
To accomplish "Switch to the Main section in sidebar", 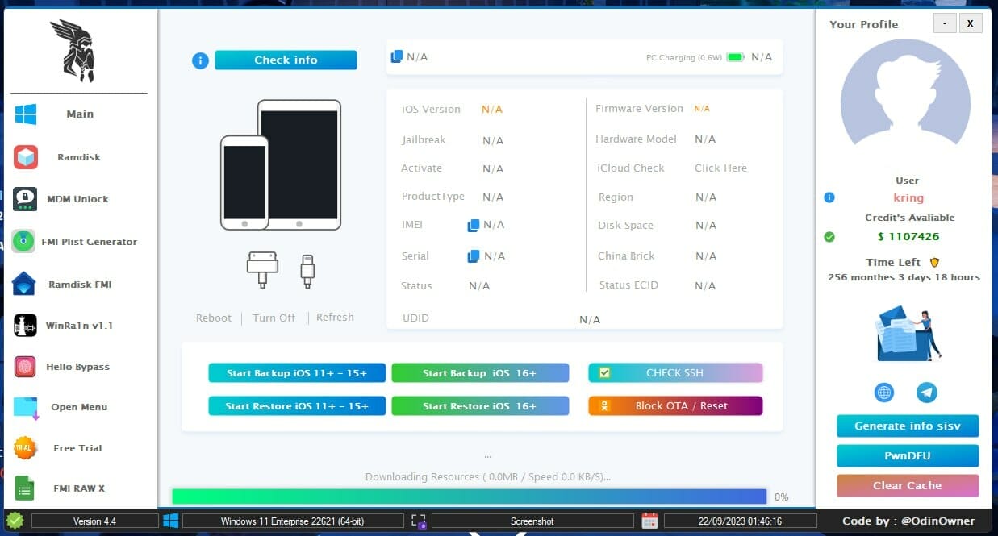I will (x=25, y=114).
